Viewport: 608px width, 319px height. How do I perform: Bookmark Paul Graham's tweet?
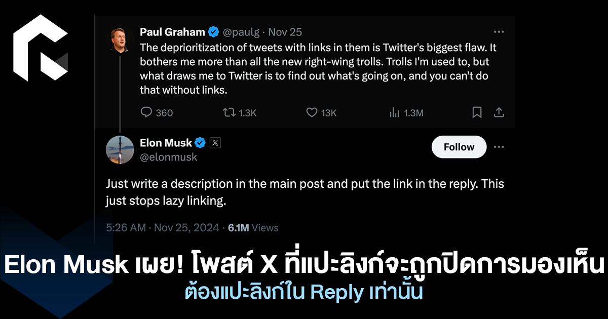pyautogui.click(x=477, y=112)
